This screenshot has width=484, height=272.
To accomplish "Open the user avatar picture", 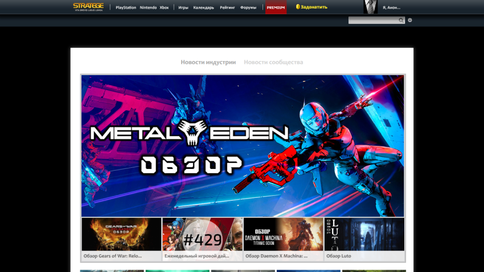I will tap(371, 7).
